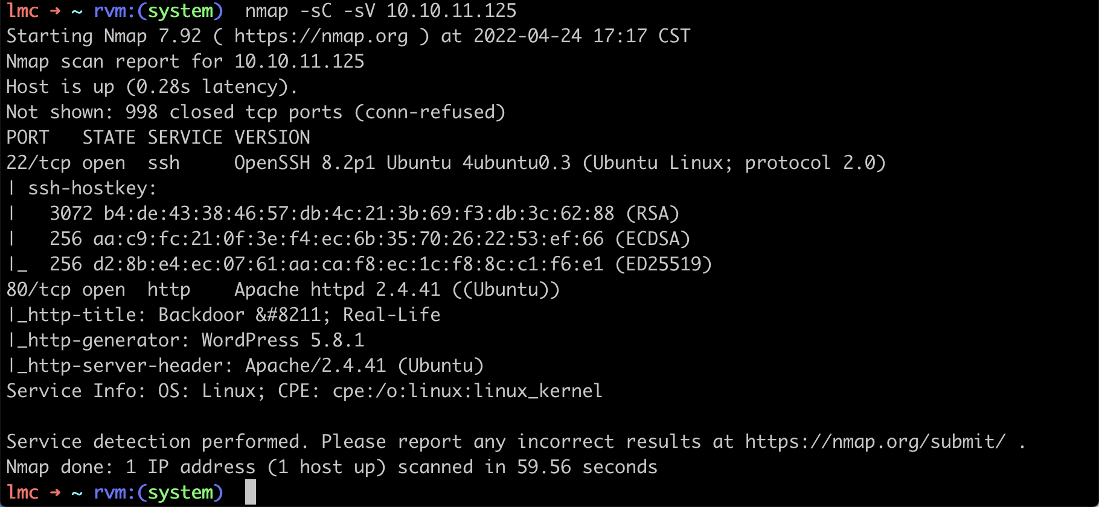Click the "Backdoor" http-title text
This screenshot has width=1099, height=507.
click(201, 315)
